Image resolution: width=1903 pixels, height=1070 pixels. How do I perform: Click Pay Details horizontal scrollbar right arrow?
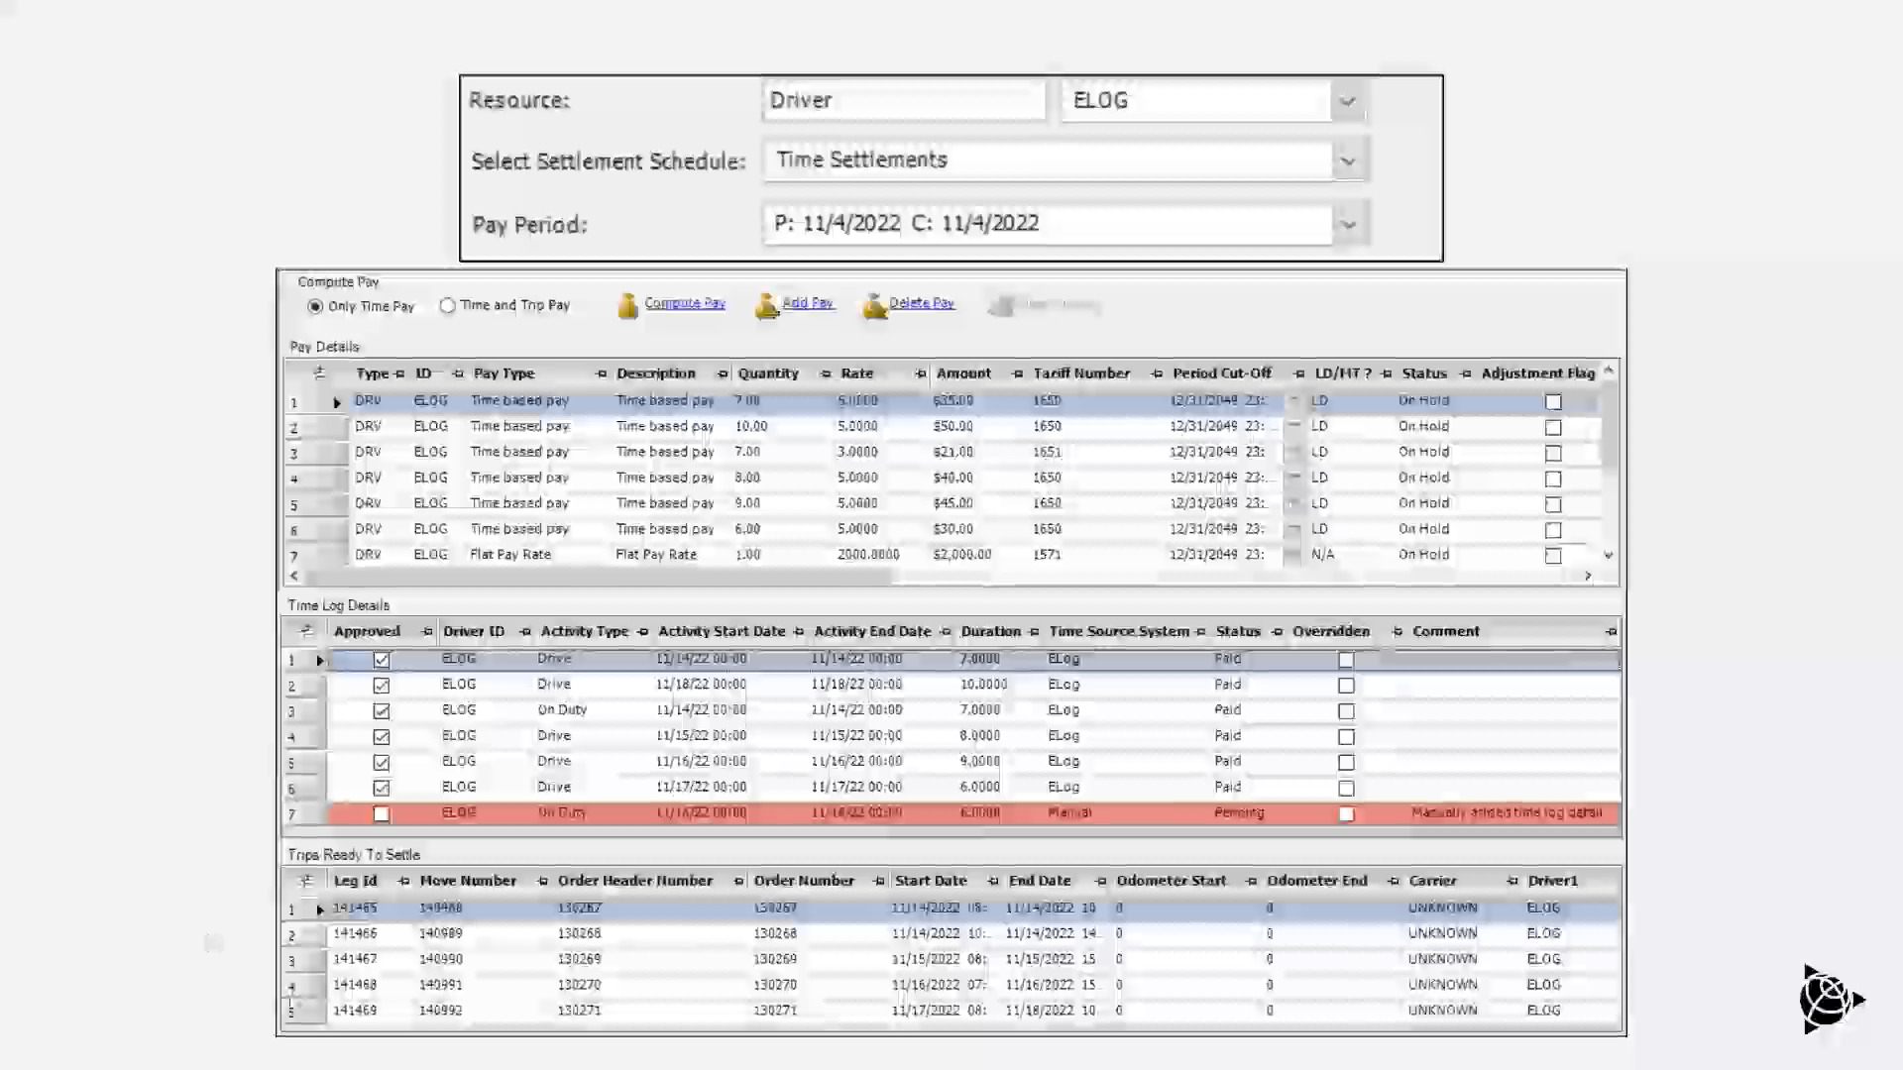click(x=1588, y=576)
